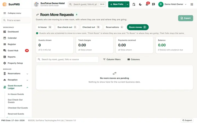Click PMS Date: 17-Oct-2026 text
Screen dimensions: 197x123
click(13, 121)
